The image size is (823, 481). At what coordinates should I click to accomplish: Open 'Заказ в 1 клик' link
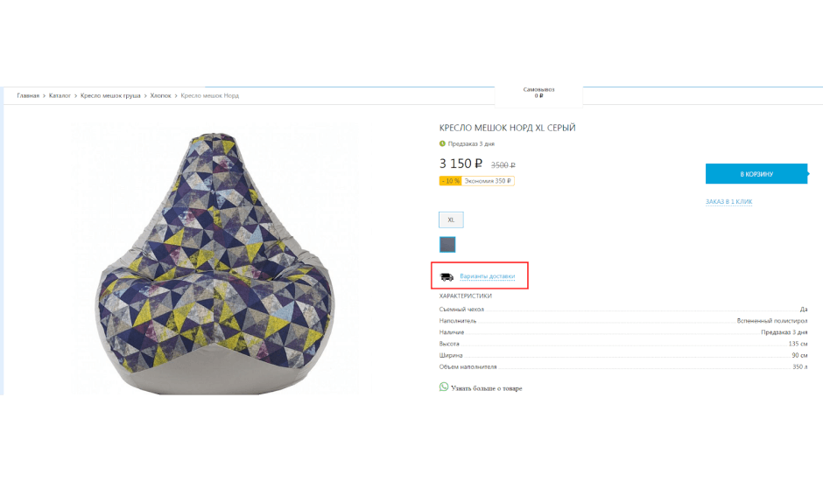point(728,202)
